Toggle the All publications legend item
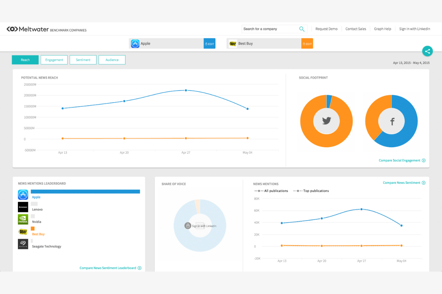442x294 pixels. [271, 191]
